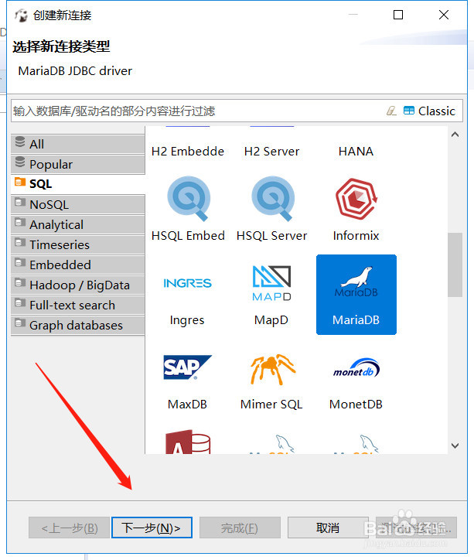The width and height of the screenshot is (474, 560).
Task: Click the H2 Server label
Action: [x=271, y=152]
